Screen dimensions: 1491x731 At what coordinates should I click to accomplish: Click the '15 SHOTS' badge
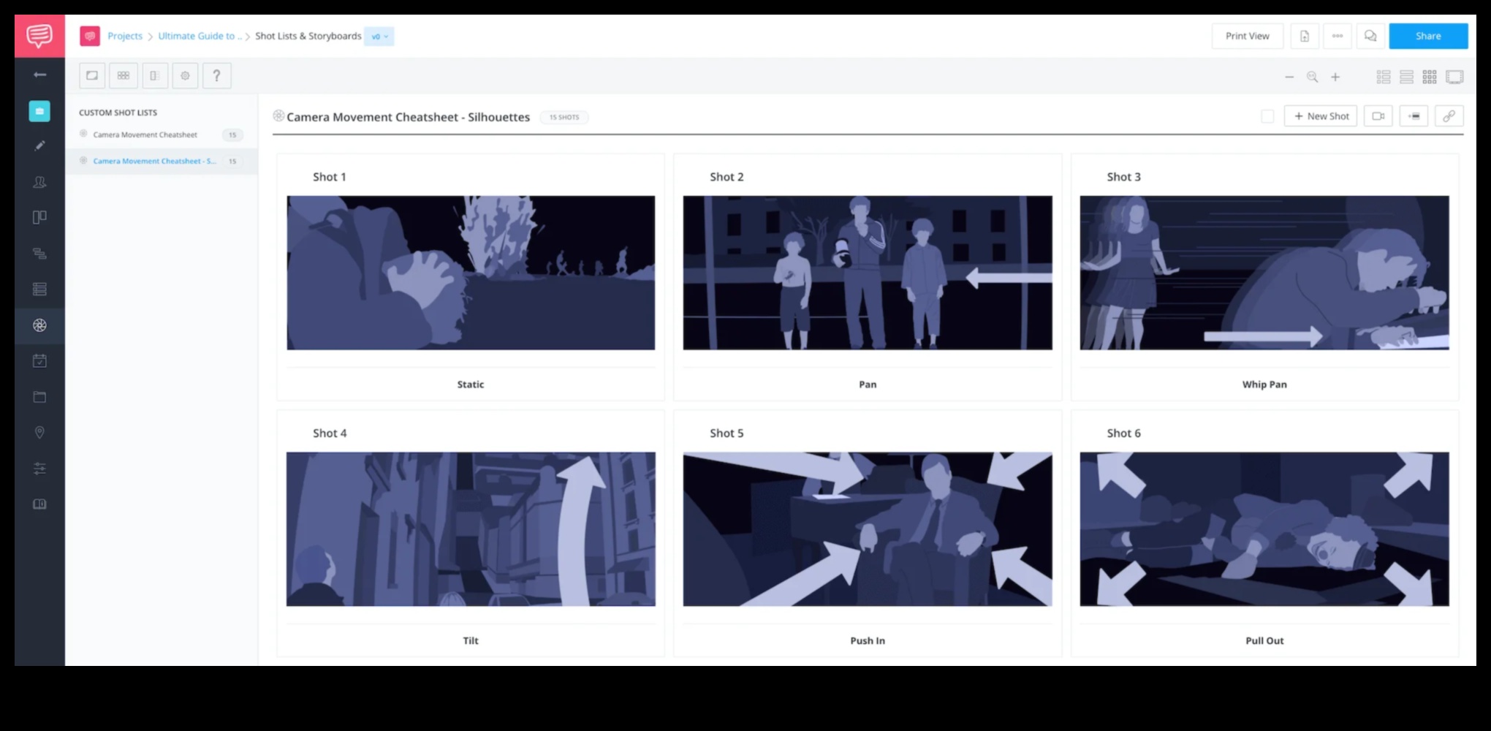(564, 117)
